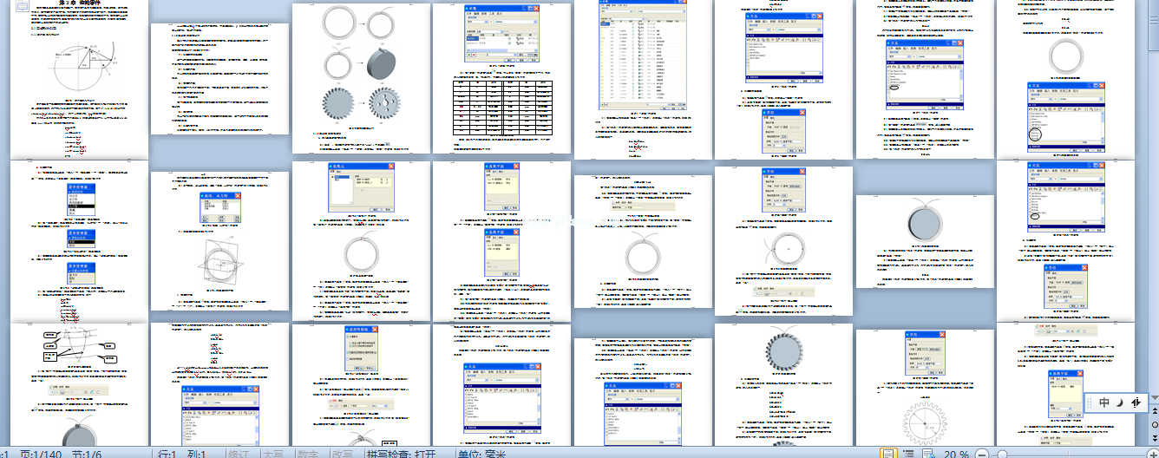Select page with large outline gear drawing
Screen dimensions: 1159x458
point(923,389)
